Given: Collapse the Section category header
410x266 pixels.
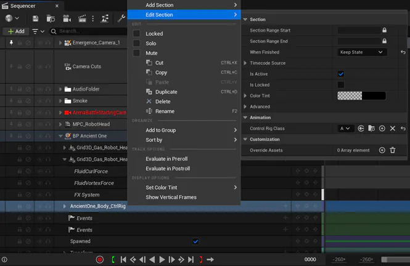Looking at the screenshot, I should pos(245,19).
